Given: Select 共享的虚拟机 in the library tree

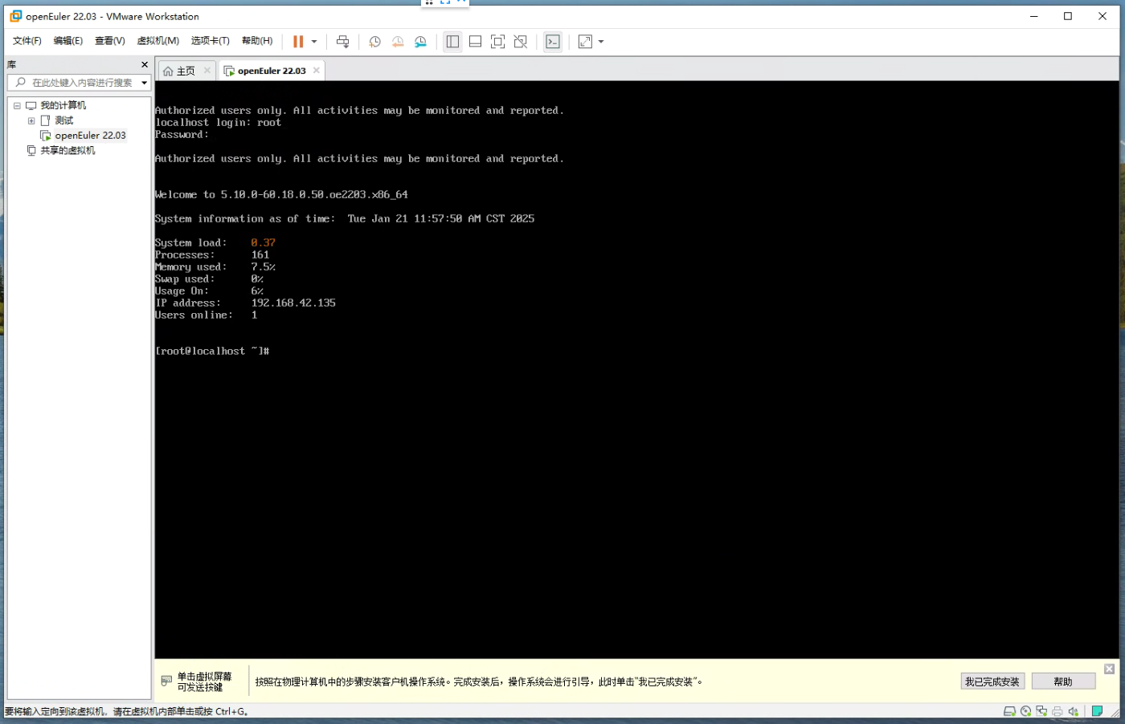Looking at the screenshot, I should [x=68, y=151].
